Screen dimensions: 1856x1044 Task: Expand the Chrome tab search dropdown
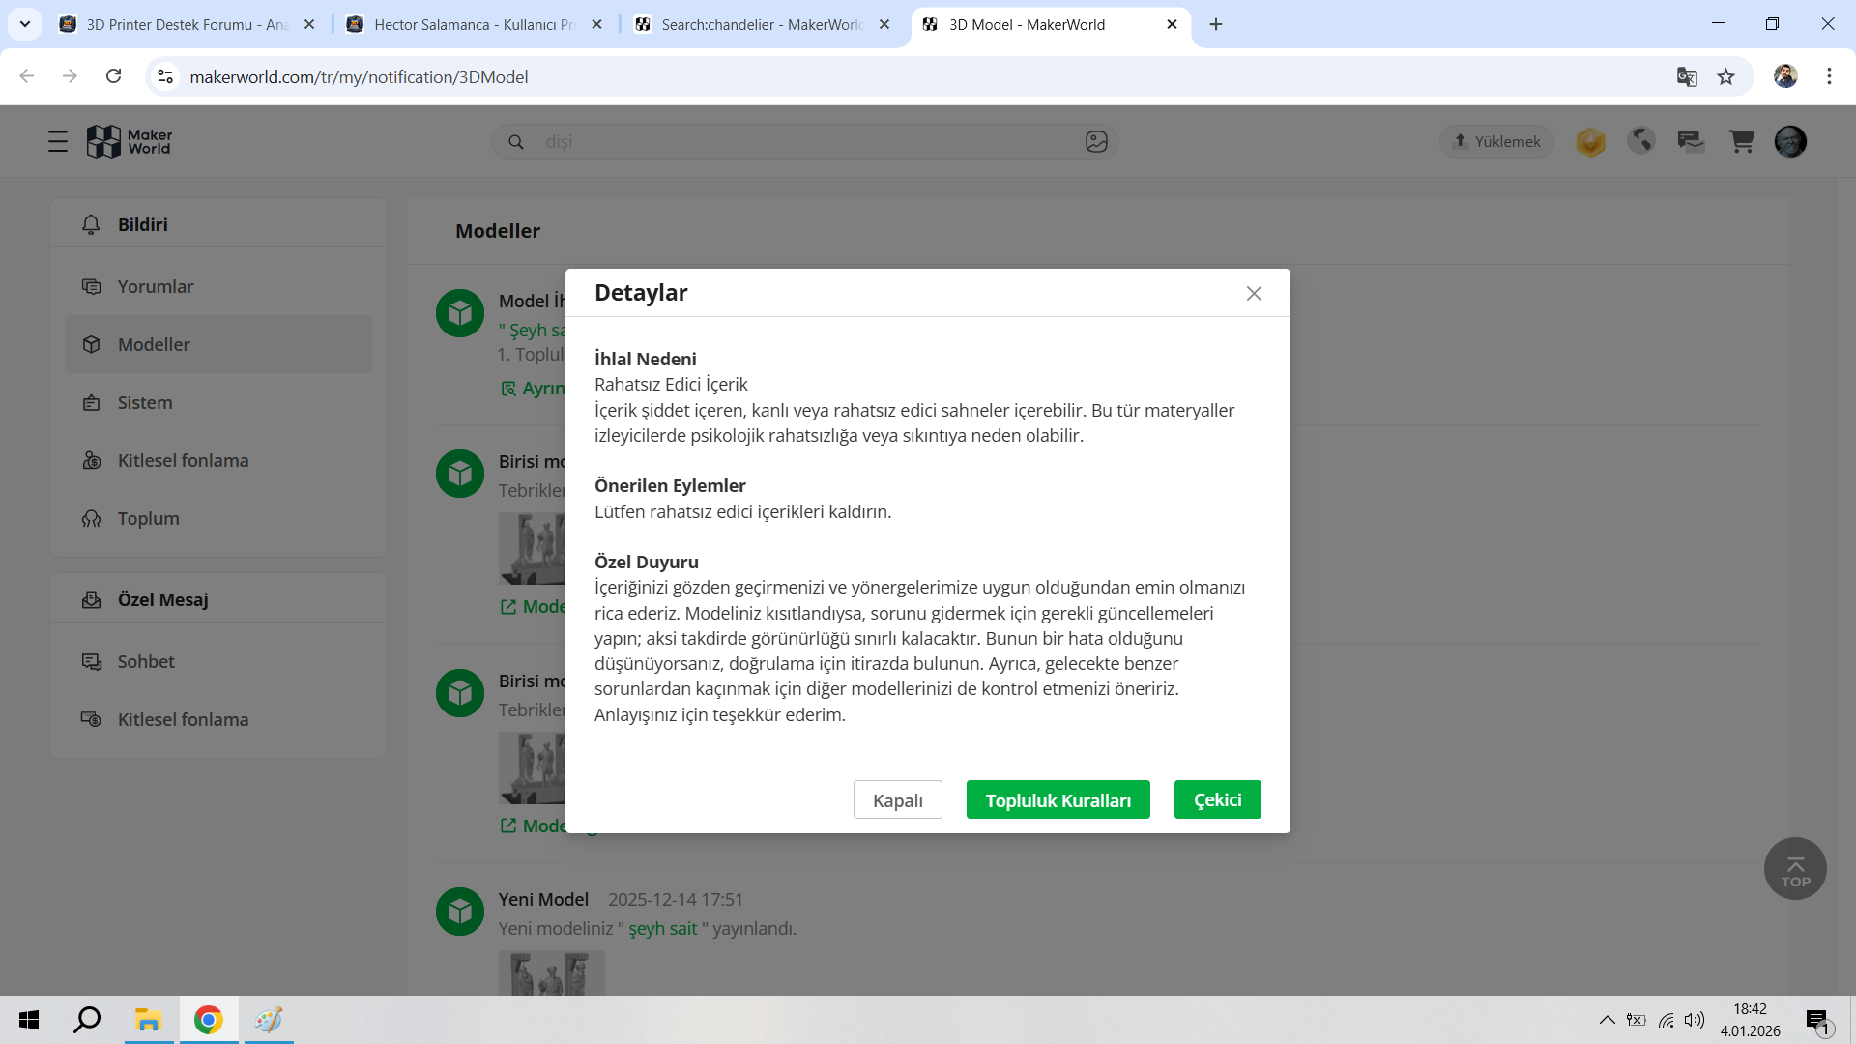[x=25, y=24]
